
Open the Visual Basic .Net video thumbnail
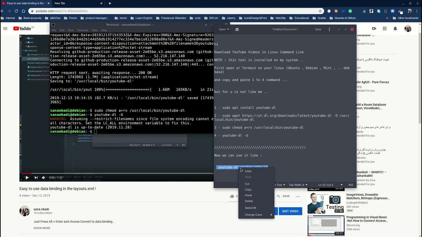click(x=326, y=225)
